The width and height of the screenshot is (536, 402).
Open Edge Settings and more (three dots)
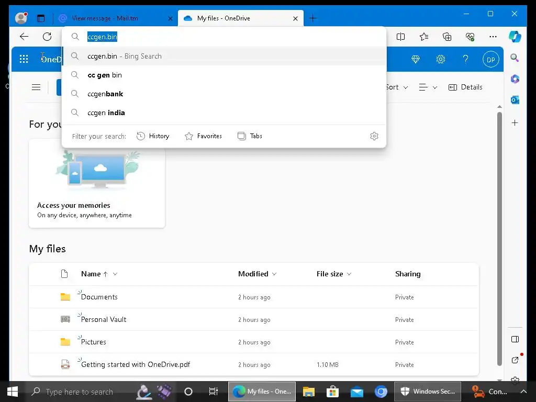[x=493, y=37]
